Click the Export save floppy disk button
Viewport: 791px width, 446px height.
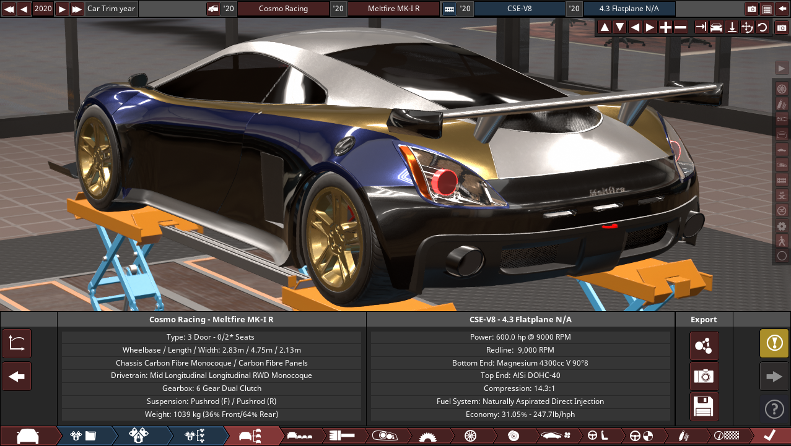(704, 406)
